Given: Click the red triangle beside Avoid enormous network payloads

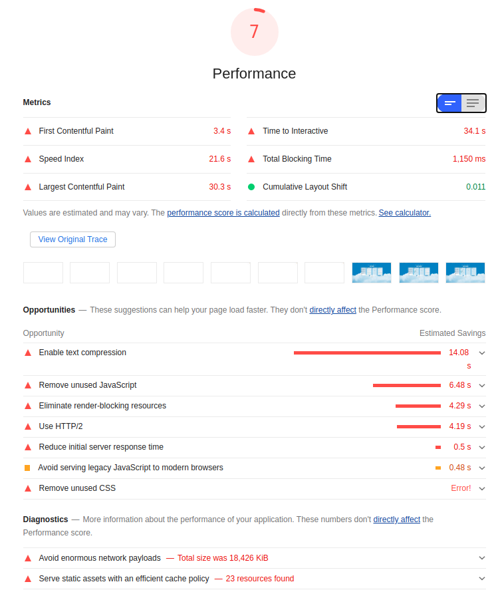Looking at the screenshot, I should (27, 558).
